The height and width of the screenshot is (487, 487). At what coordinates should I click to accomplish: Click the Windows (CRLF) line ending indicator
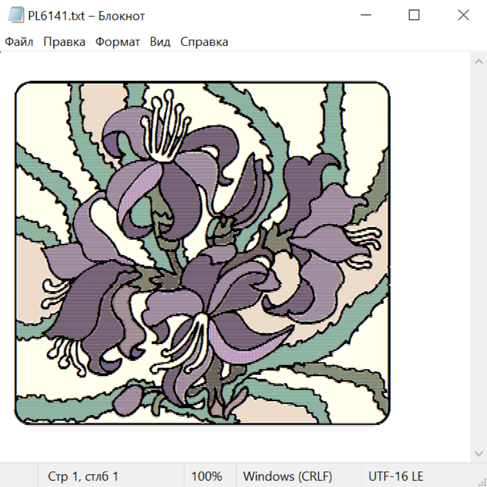[x=288, y=476]
